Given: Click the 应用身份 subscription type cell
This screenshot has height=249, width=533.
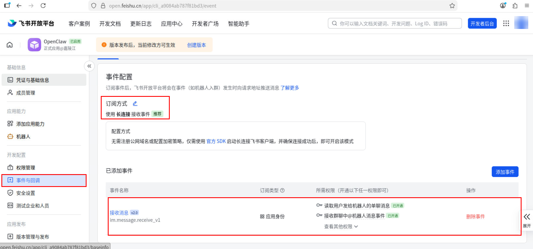Looking at the screenshot, I should 272,216.
